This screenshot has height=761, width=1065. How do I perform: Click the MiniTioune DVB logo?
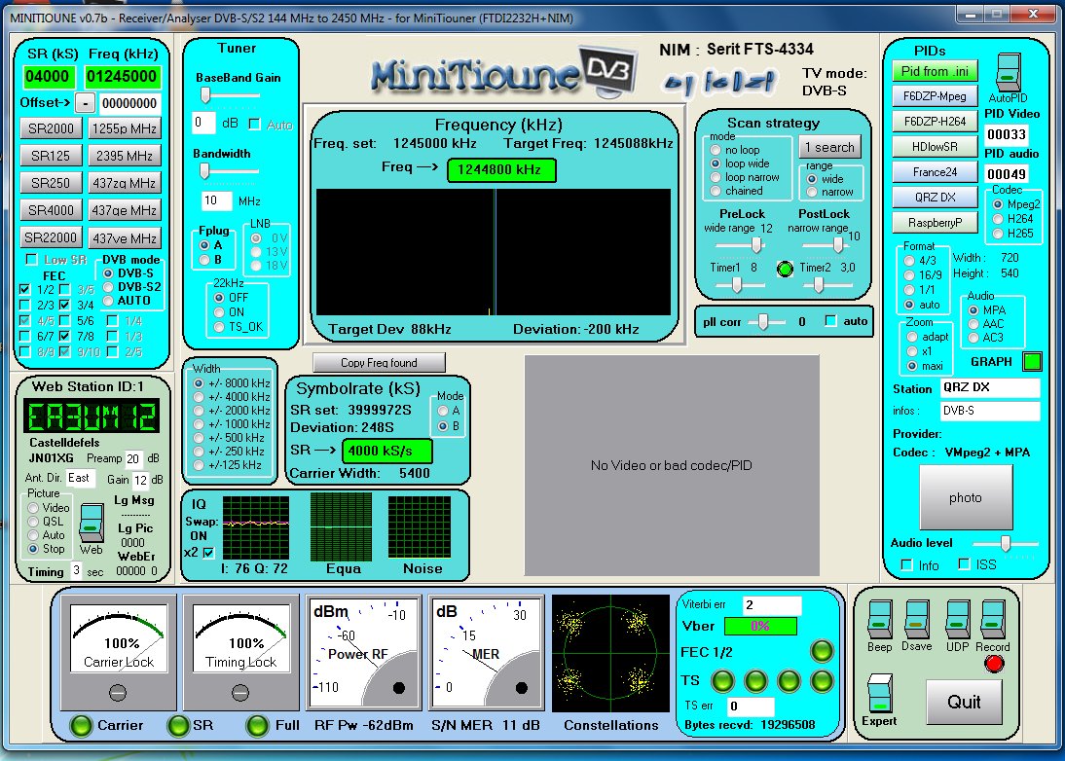(x=503, y=73)
